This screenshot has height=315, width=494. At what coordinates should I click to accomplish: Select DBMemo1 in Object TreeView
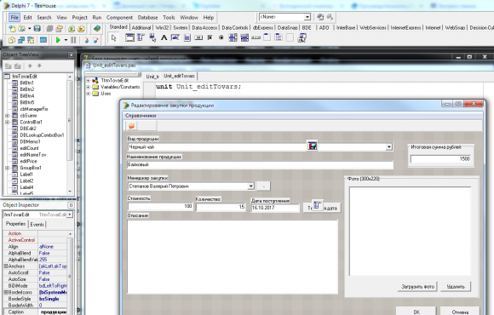coord(30,141)
